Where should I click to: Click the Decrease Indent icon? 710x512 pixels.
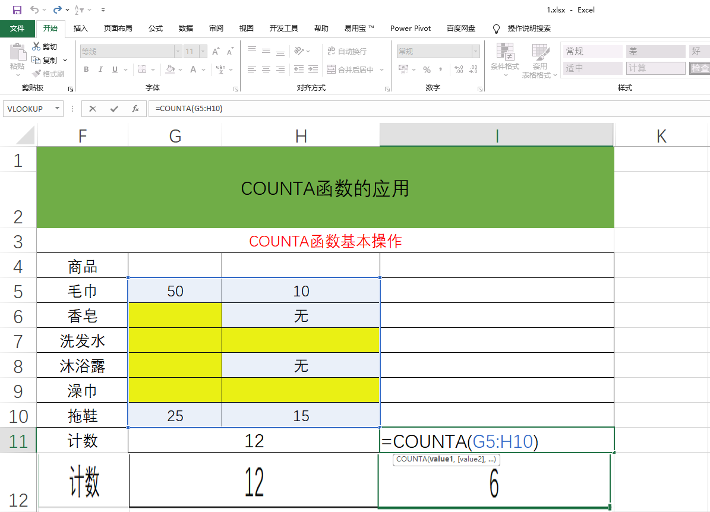(x=299, y=69)
